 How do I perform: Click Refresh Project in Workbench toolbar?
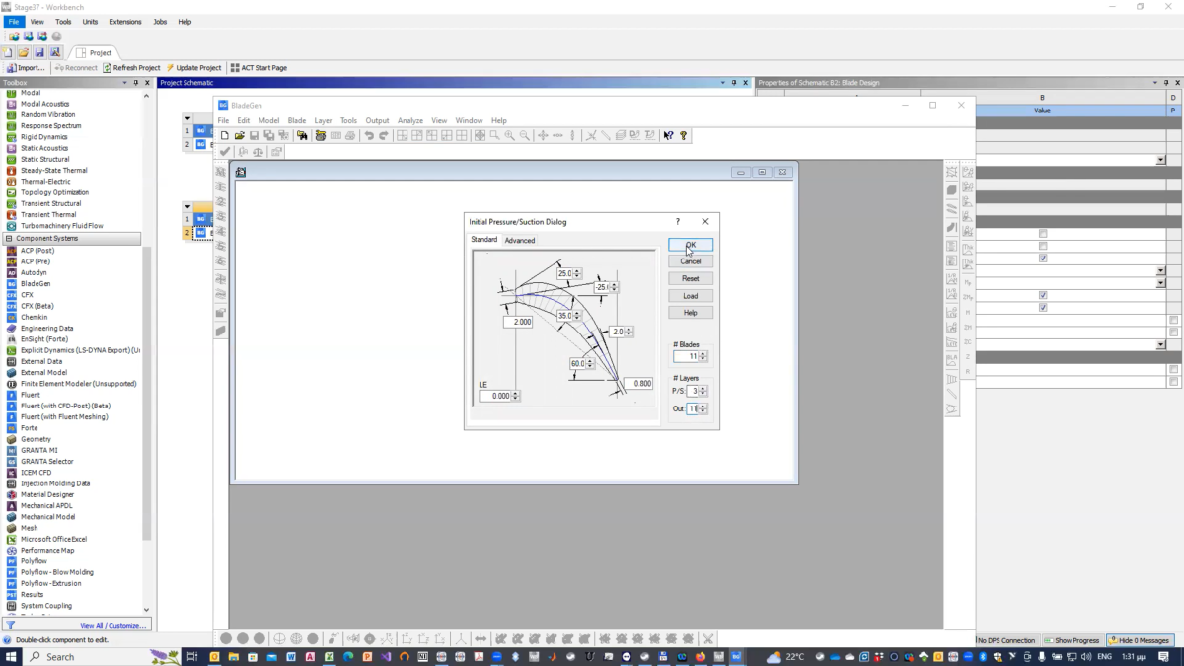point(131,68)
